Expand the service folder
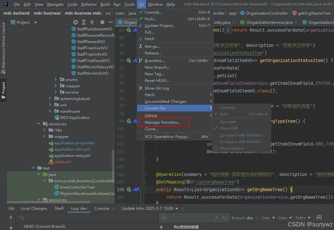 (56, 92)
